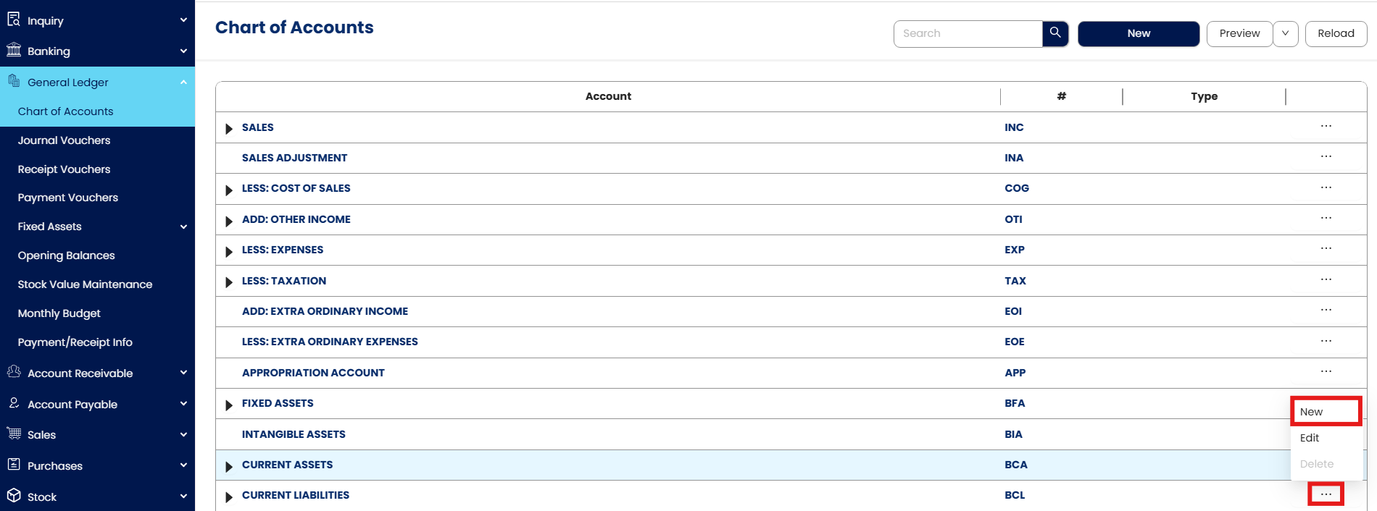1377x511 pixels.
Task: Expand the FIXED ASSETS group
Action: [x=229, y=405]
